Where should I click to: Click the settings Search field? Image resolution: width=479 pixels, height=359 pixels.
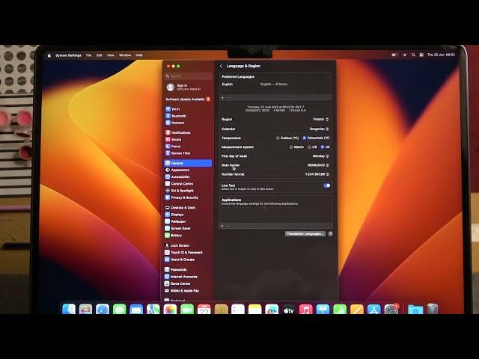click(x=189, y=76)
